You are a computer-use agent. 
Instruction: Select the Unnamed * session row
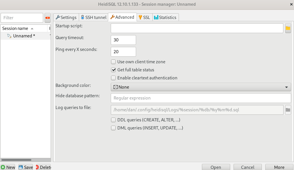26,36
